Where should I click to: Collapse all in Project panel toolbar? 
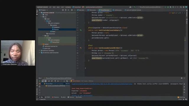click(69, 10)
